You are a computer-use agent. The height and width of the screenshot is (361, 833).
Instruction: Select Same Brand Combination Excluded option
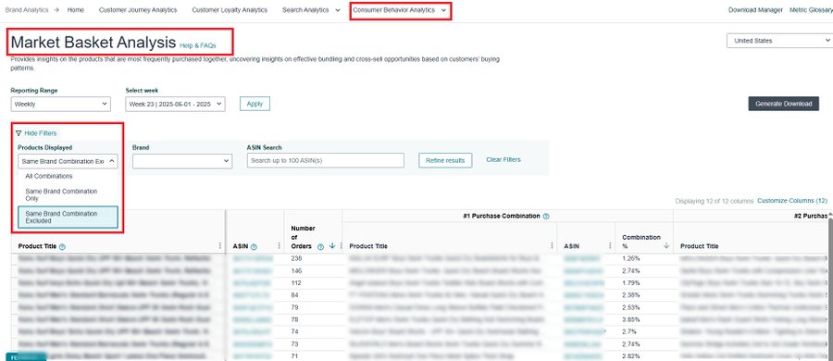click(x=68, y=217)
